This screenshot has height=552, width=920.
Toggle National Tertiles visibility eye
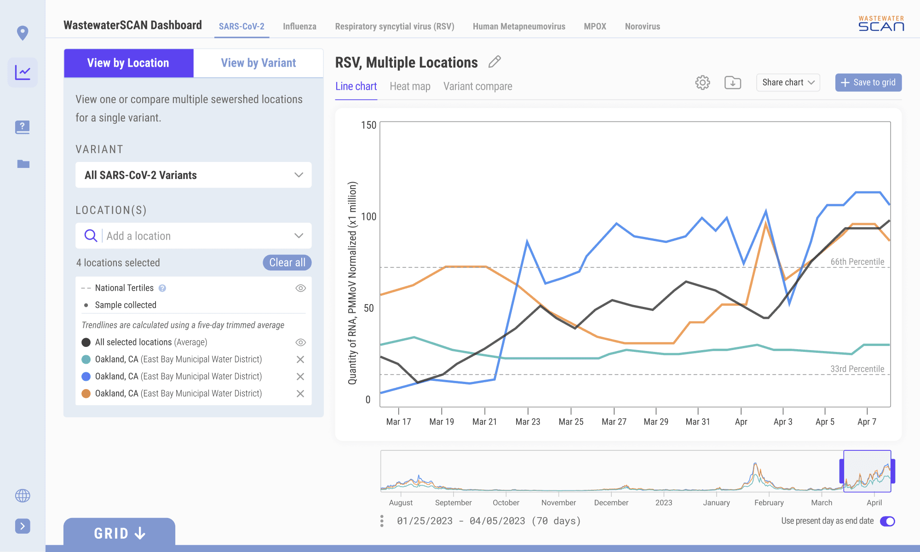(x=300, y=288)
